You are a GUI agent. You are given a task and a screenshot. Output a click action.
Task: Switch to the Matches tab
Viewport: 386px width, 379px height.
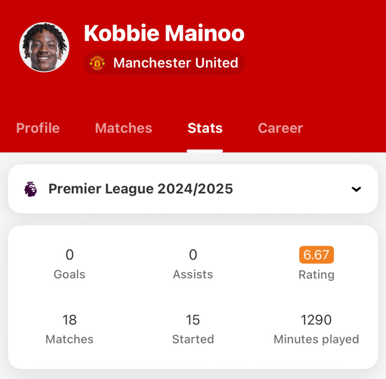[x=124, y=128]
